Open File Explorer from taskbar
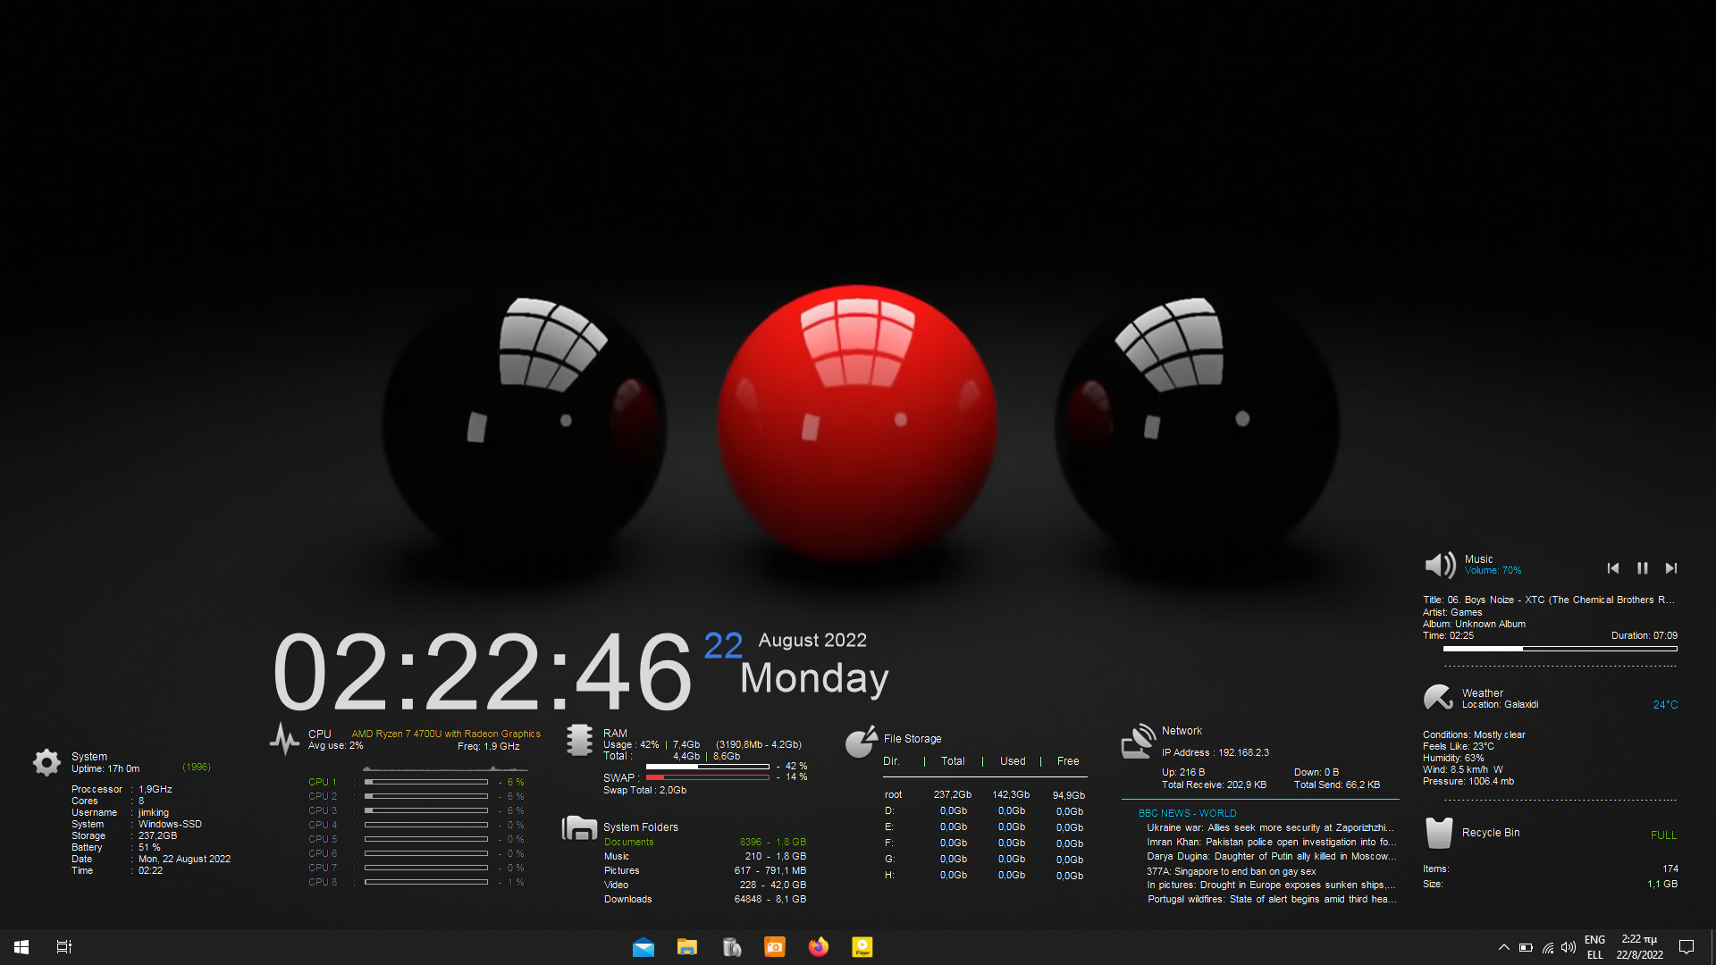The width and height of the screenshot is (1716, 965). click(x=687, y=947)
